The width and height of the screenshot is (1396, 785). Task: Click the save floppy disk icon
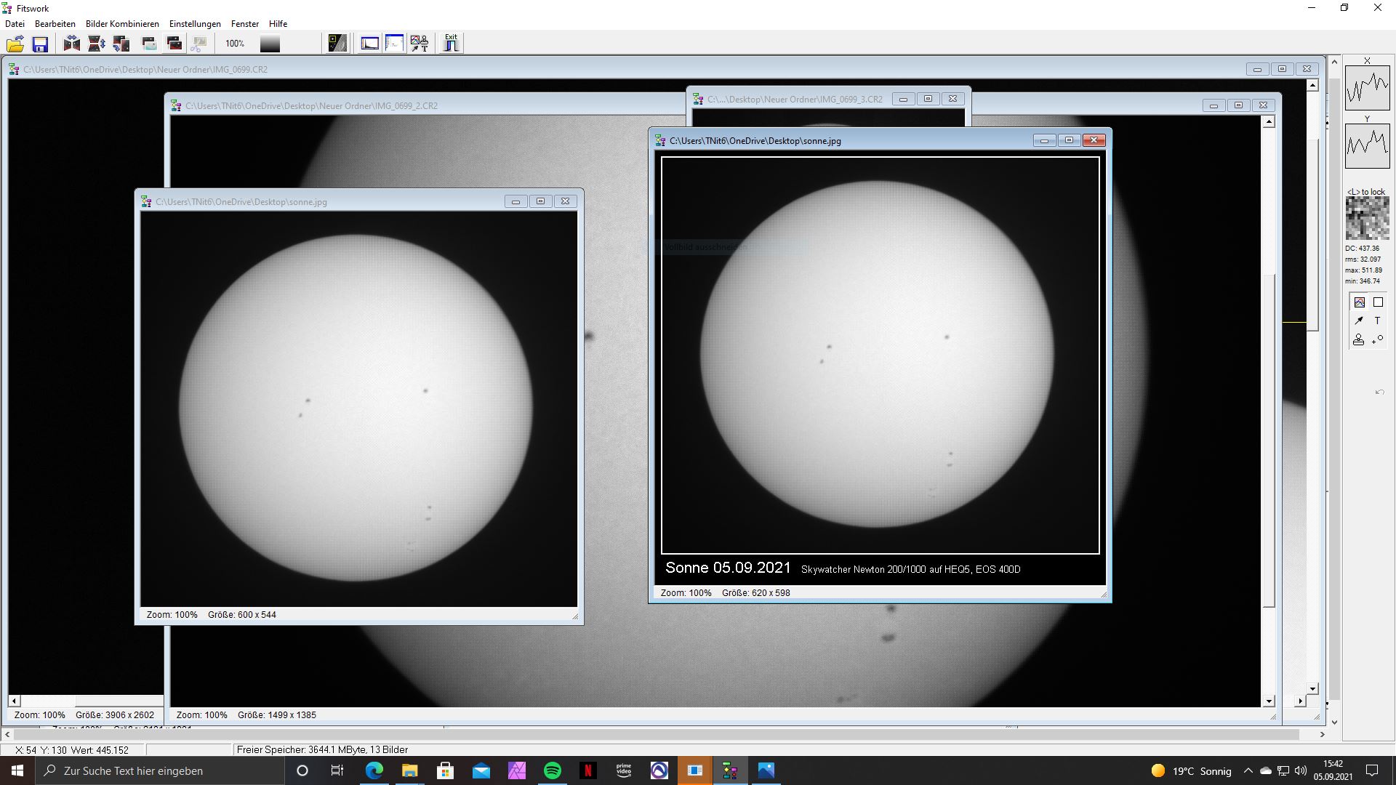pyautogui.click(x=40, y=44)
